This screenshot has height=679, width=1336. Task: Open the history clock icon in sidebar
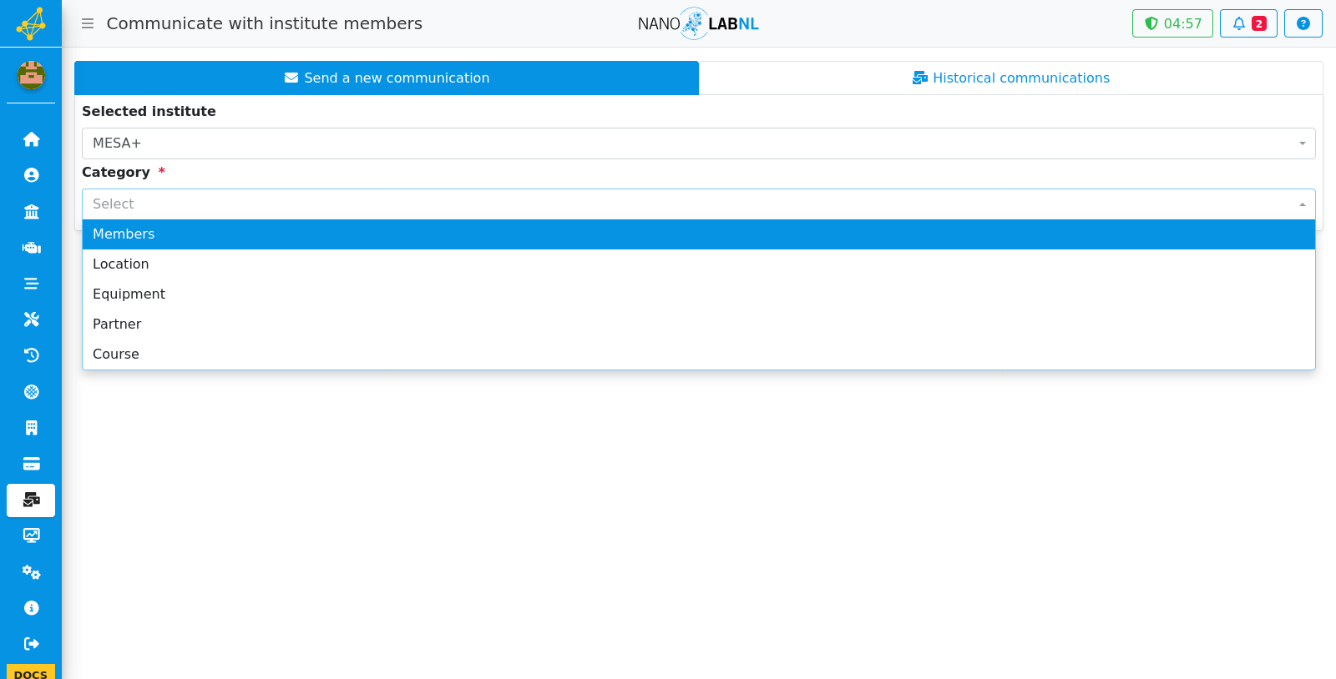tap(31, 355)
